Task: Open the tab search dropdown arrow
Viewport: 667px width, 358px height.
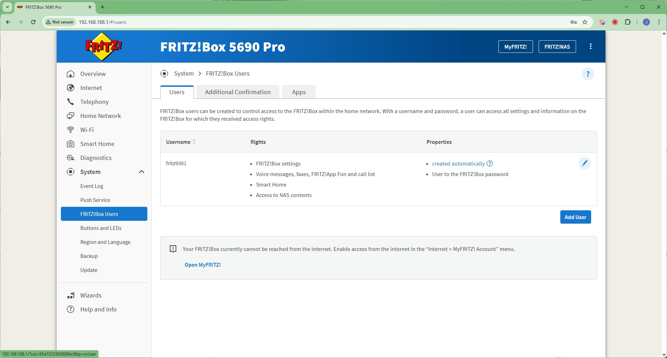Action: [7, 7]
